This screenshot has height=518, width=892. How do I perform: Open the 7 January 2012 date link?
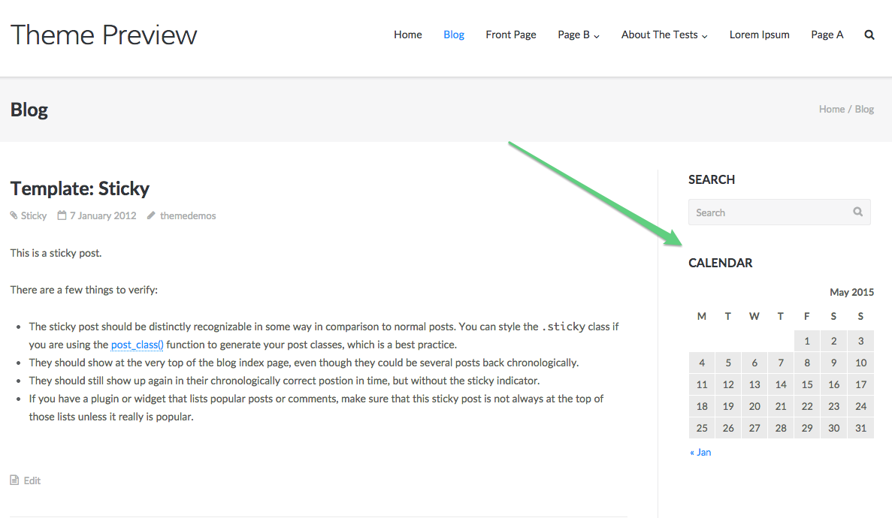click(x=103, y=215)
